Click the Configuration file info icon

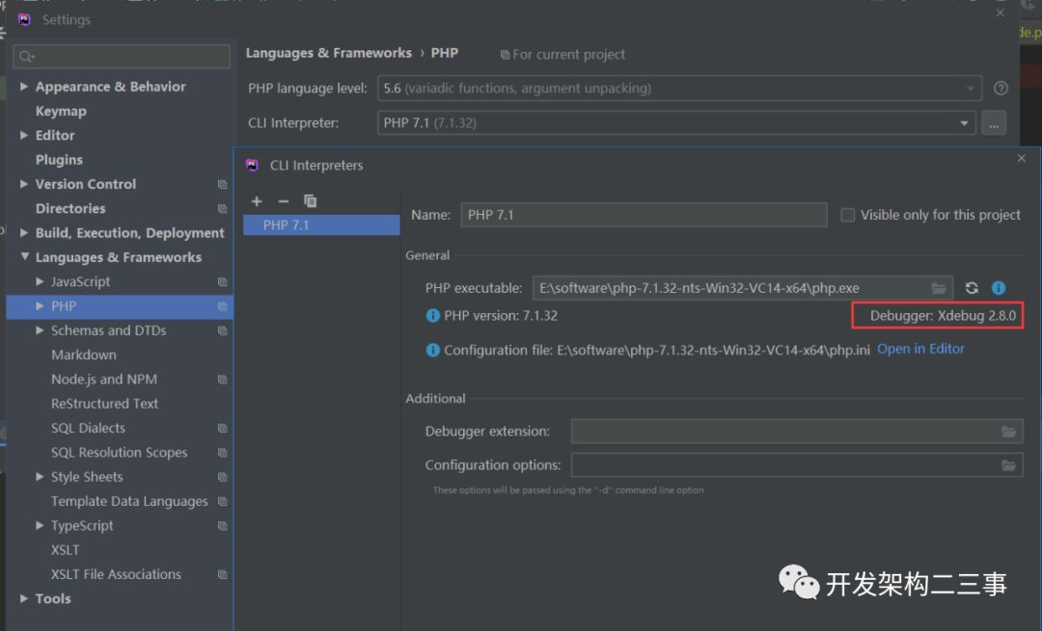pos(432,351)
